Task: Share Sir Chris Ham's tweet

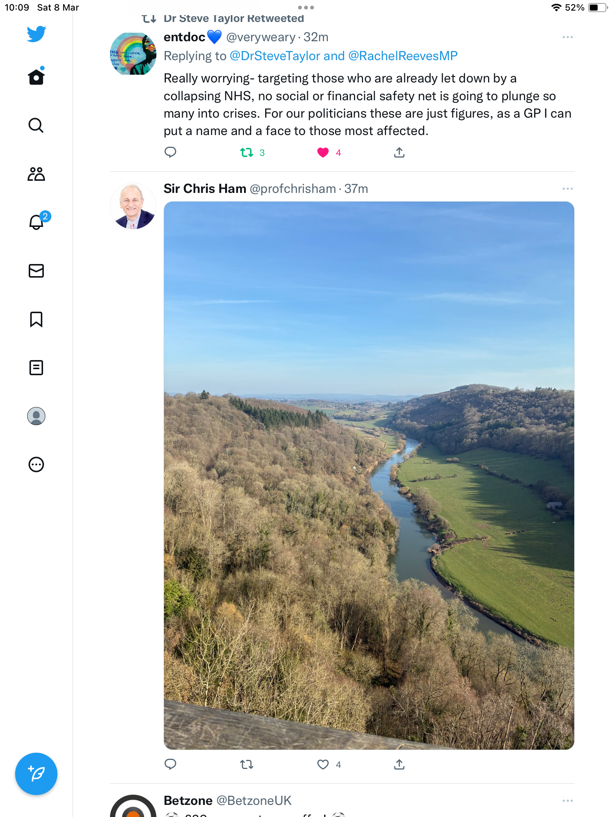Action: pyautogui.click(x=399, y=764)
